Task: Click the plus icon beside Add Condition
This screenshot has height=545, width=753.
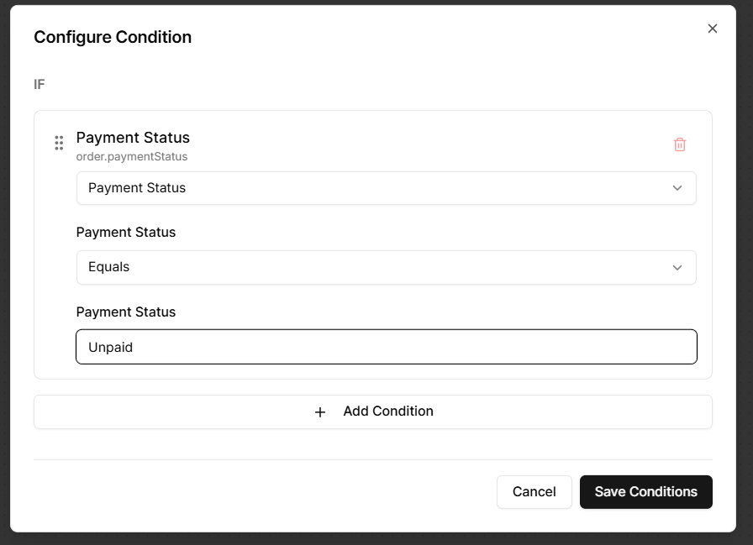Action: click(320, 412)
